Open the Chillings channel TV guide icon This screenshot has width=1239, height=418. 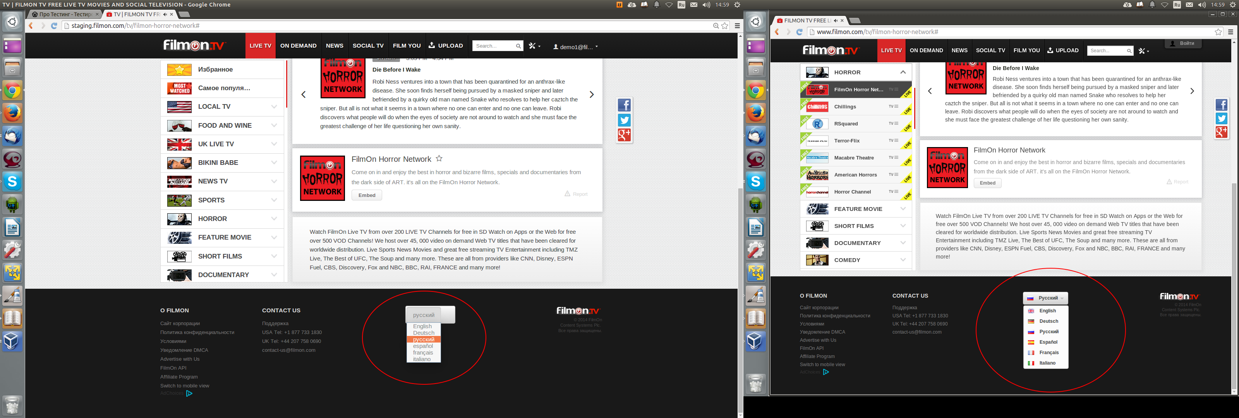(894, 107)
